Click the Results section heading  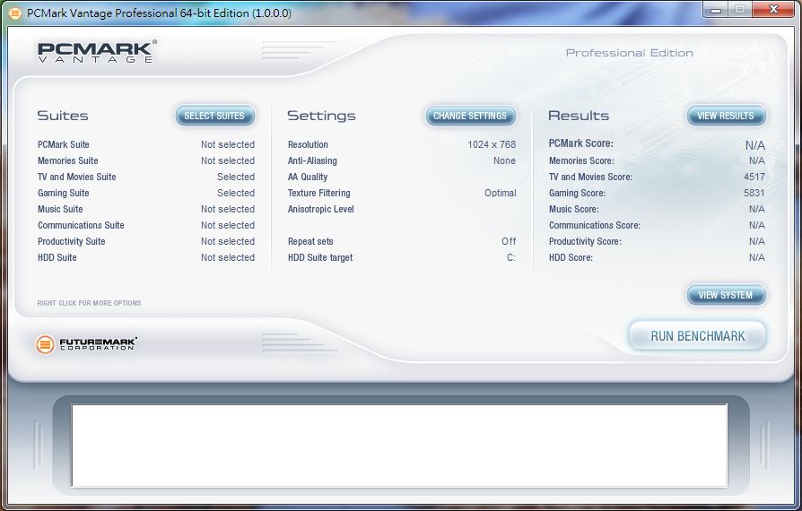579,116
